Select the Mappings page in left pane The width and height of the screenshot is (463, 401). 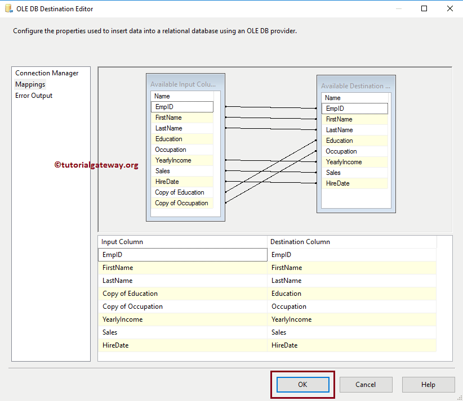(x=30, y=84)
